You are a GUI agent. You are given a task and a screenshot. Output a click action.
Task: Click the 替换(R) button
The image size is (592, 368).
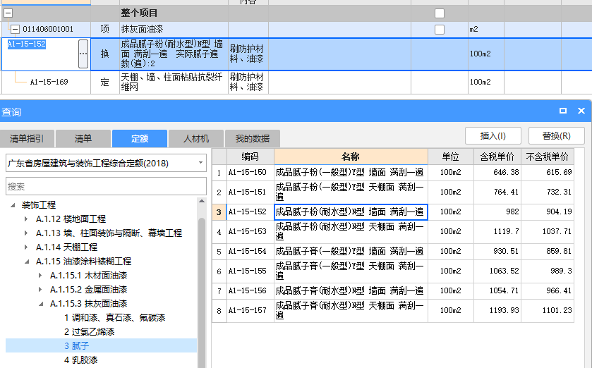[557, 136]
